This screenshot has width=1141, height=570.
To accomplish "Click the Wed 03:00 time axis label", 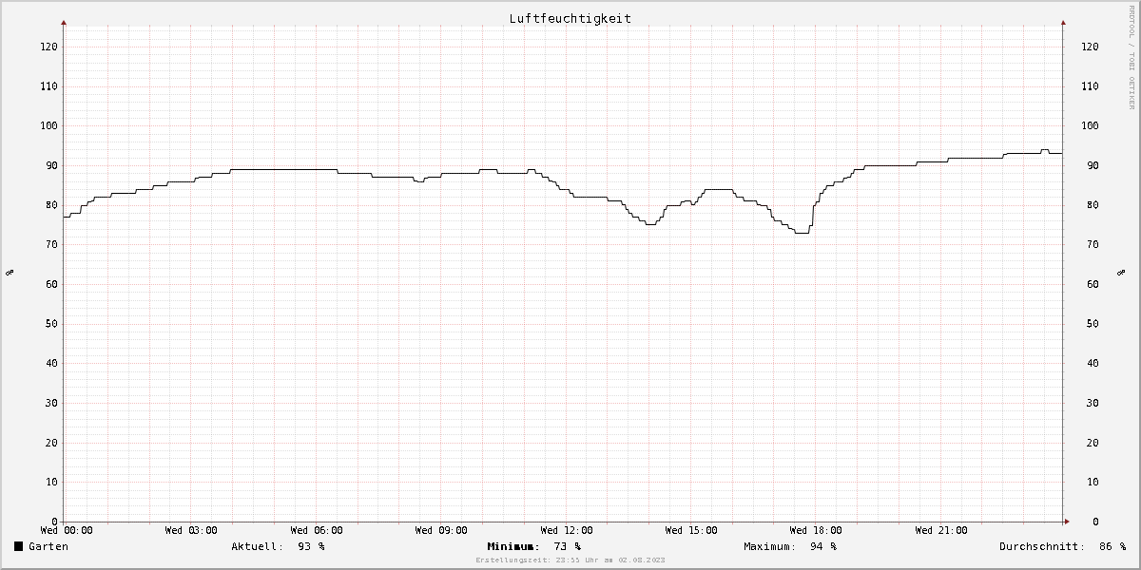I will tap(190, 530).
